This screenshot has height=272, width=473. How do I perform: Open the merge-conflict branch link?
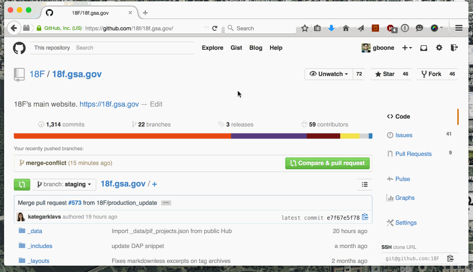(46, 163)
